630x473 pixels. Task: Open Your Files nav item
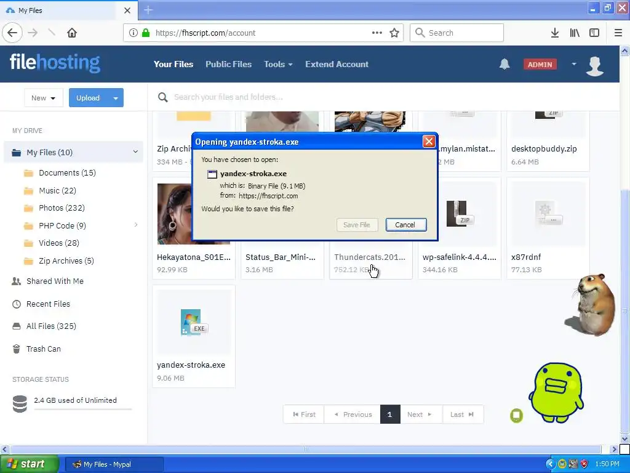[x=173, y=64]
